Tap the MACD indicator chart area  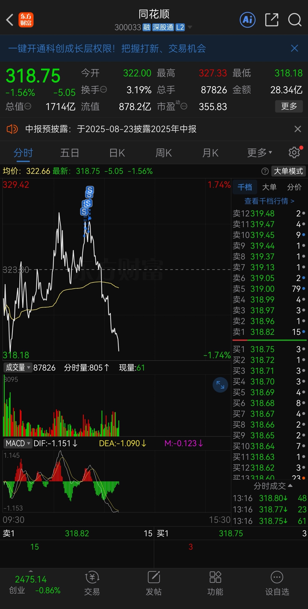pyautogui.click(x=117, y=482)
